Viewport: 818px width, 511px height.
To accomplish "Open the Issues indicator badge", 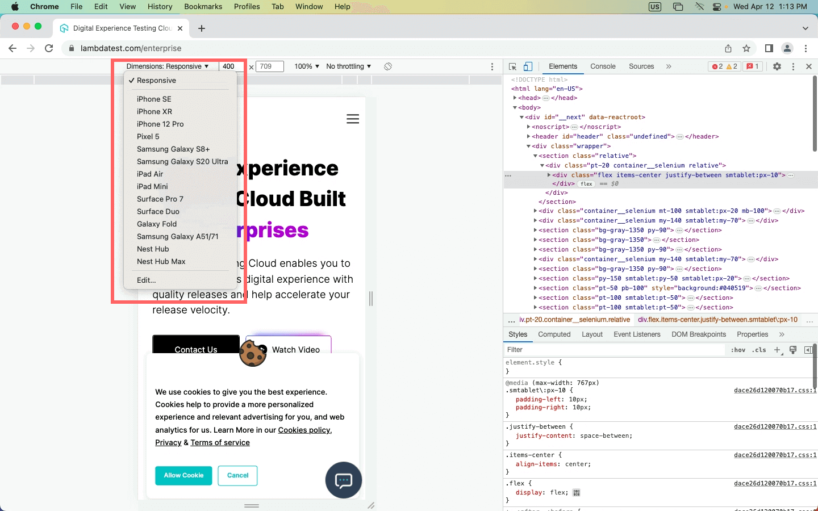I will [753, 66].
